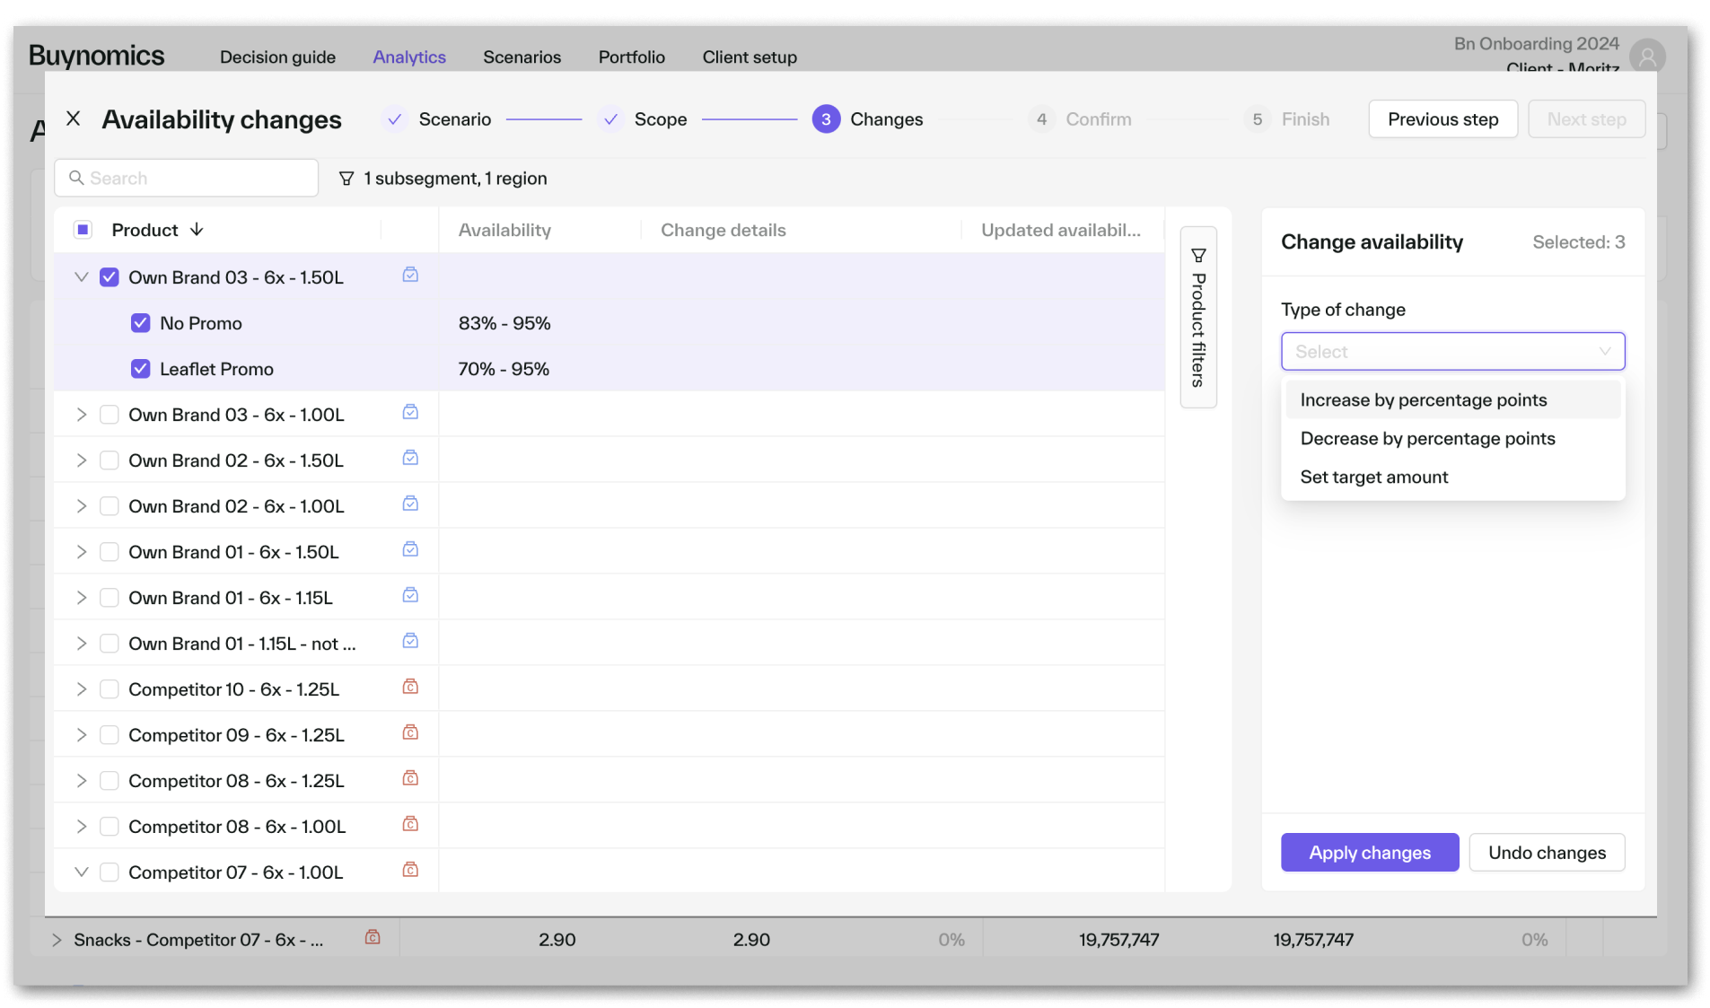
Task: Click into the Search input field
Action: [x=187, y=178]
